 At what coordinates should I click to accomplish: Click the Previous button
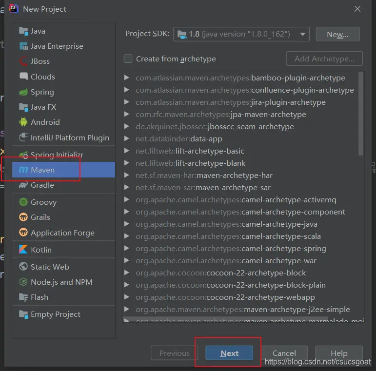click(x=174, y=353)
